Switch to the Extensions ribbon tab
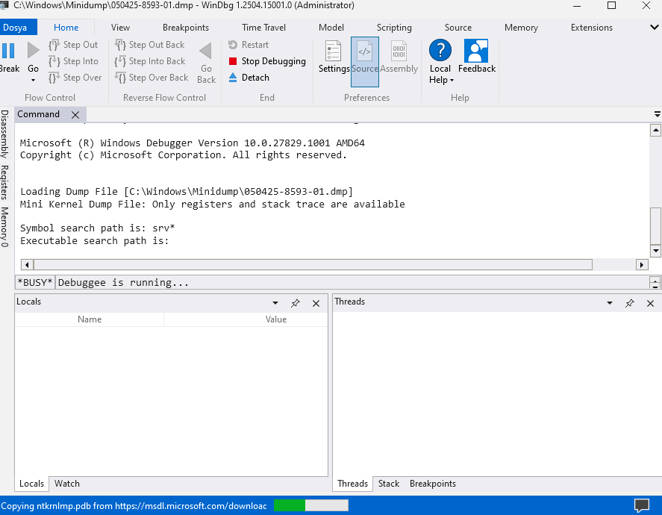The image size is (662, 515). pos(592,28)
